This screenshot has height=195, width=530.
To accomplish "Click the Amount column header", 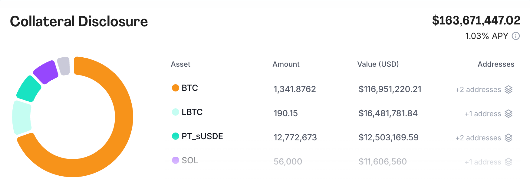I will coord(286,64).
